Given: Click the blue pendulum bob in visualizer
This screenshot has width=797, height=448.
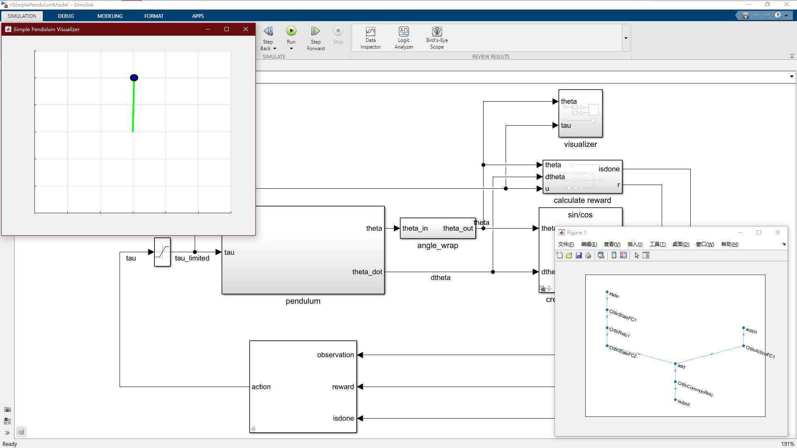Looking at the screenshot, I should click(134, 78).
